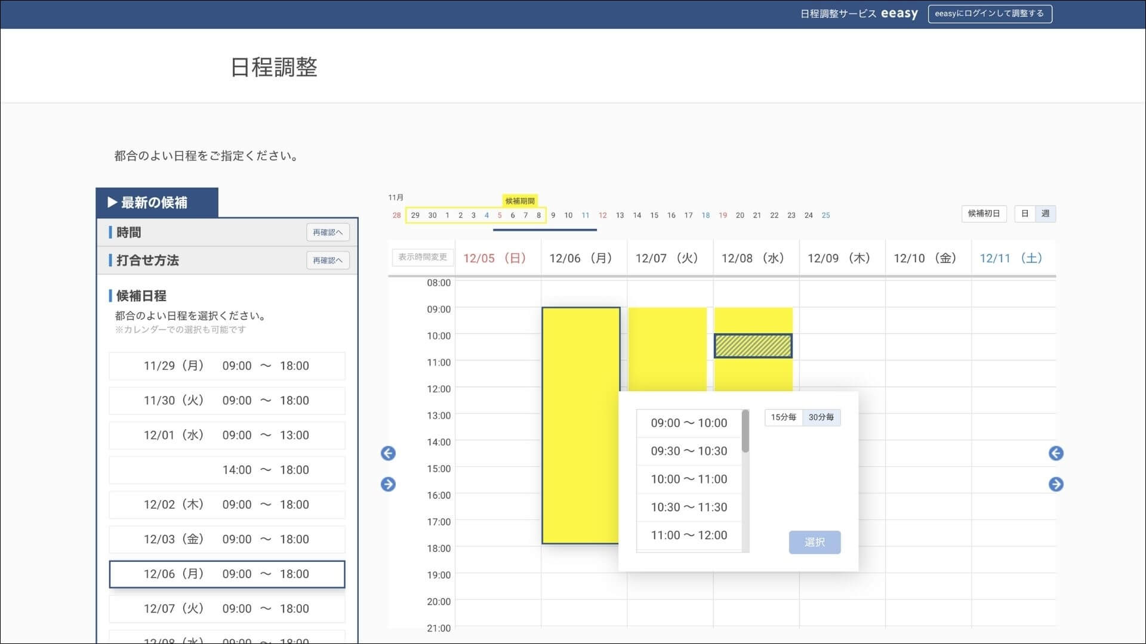Click the hatched slot on 12/08 column
The width and height of the screenshot is (1146, 644).
[753, 344]
